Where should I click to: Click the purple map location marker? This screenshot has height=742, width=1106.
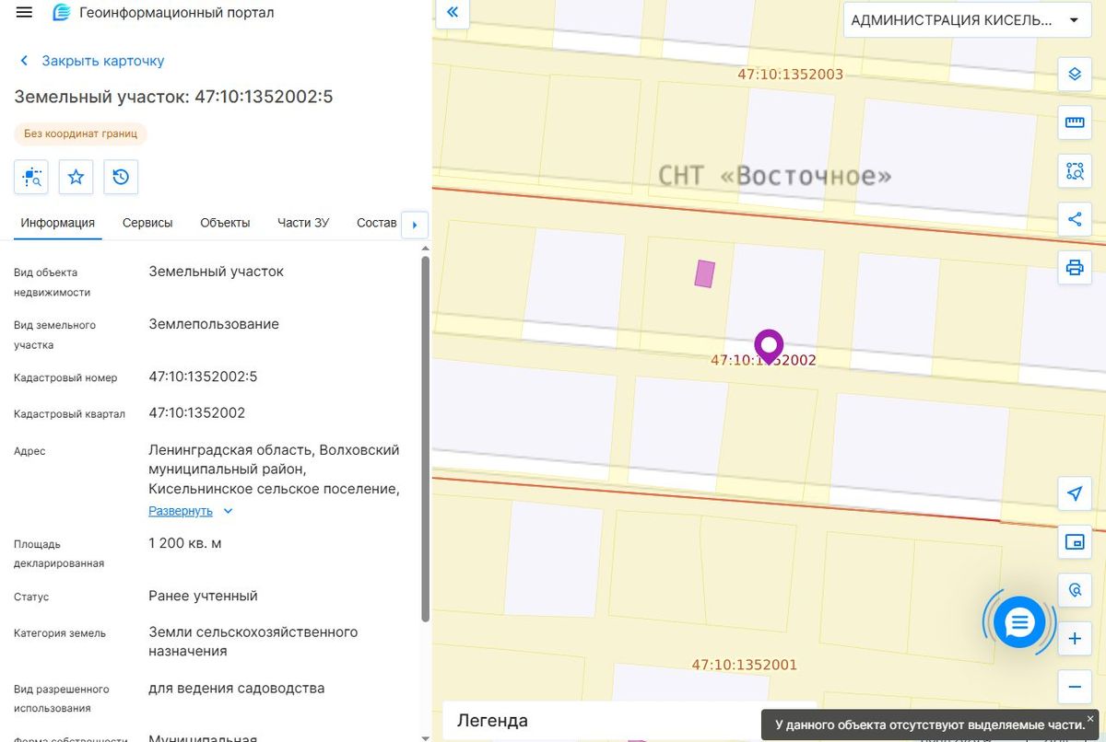769,346
